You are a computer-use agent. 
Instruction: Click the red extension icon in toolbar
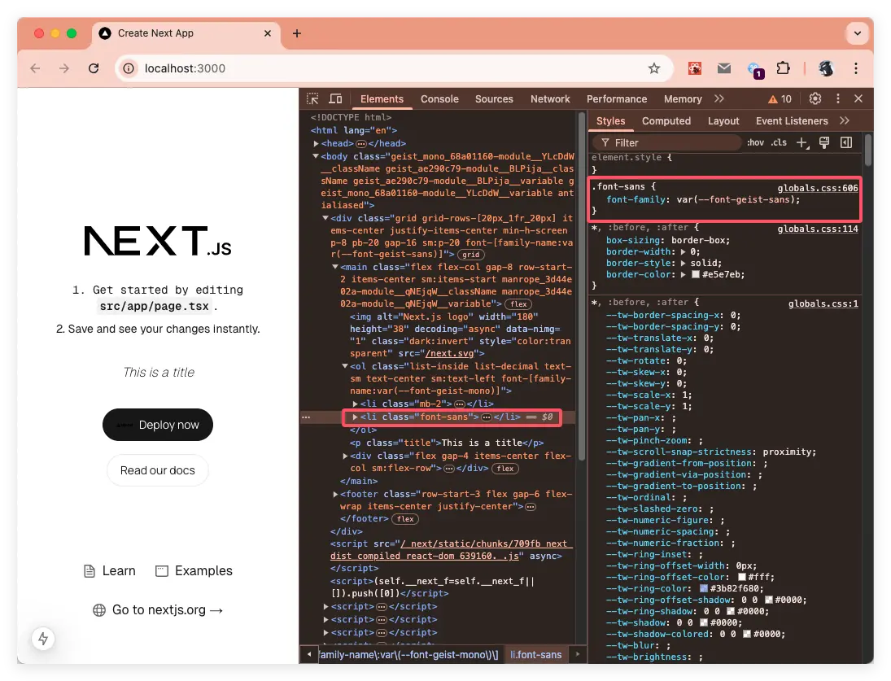[694, 68]
